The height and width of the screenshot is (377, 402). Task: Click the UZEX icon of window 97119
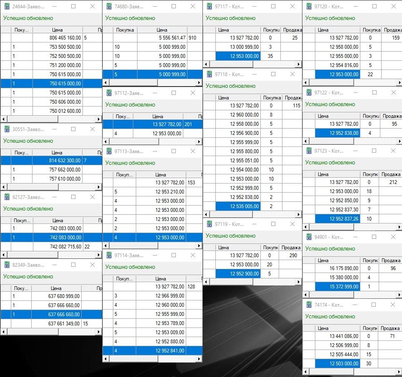click(209, 224)
